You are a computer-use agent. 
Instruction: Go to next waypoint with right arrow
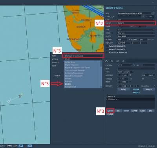pyautogui.click(x=134, y=65)
